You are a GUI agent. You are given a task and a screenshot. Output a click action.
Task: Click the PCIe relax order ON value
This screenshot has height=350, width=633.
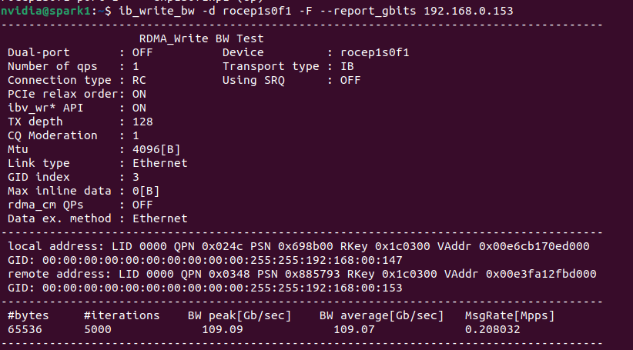pyautogui.click(x=139, y=94)
